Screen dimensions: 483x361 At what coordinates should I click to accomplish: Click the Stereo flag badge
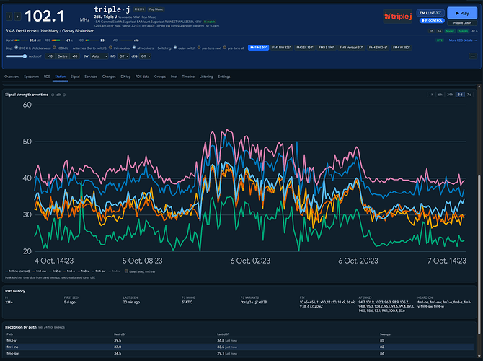pyautogui.click(x=463, y=31)
